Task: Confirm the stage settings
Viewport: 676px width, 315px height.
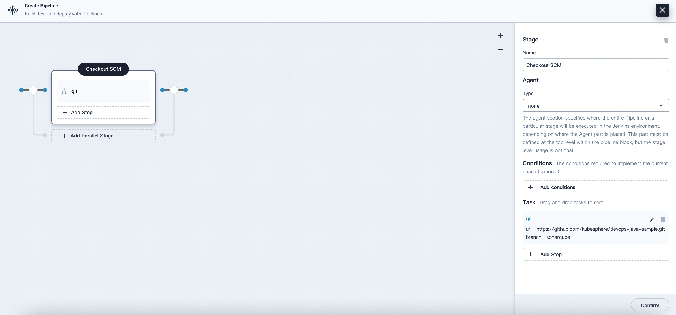Action: coord(650,305)
